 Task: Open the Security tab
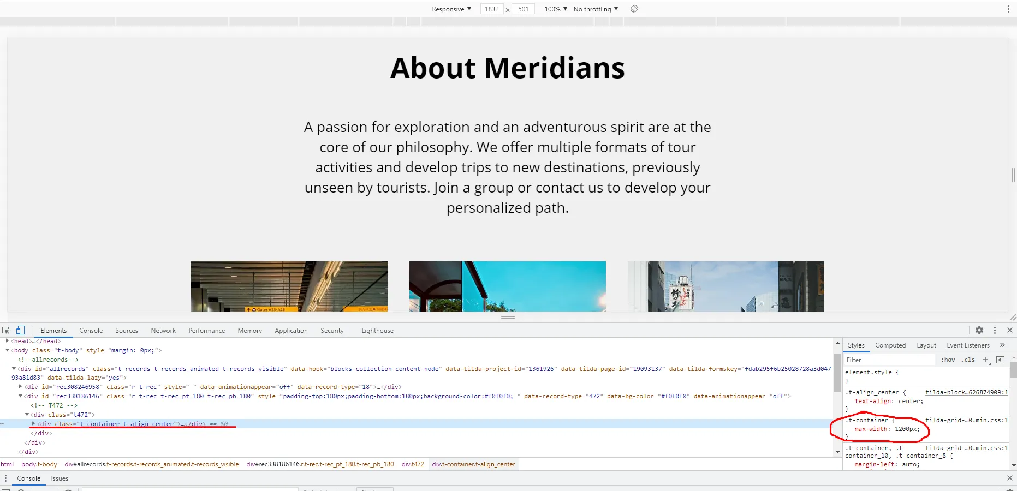[x=332, y=331]
